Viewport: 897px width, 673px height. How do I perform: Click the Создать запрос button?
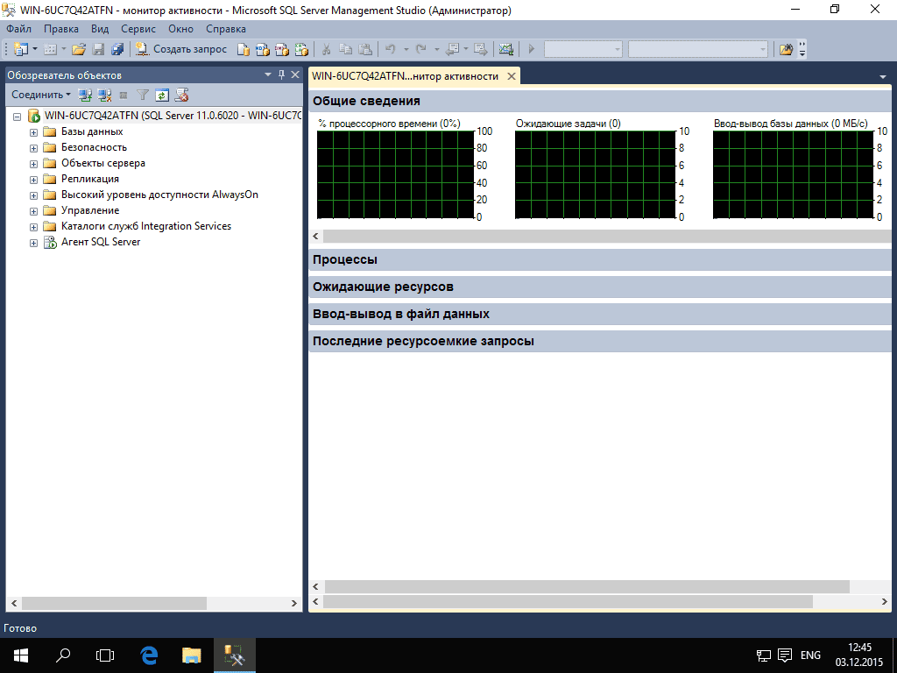tap(182, 49)
